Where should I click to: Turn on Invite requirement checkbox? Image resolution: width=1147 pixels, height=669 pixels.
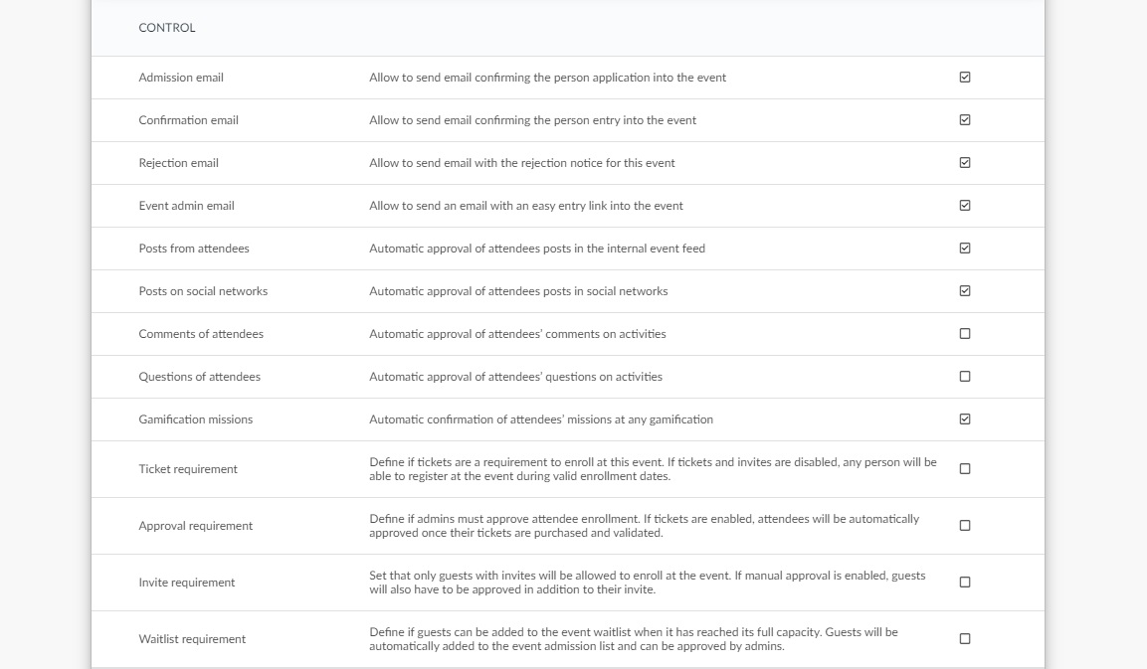point(965,583)
